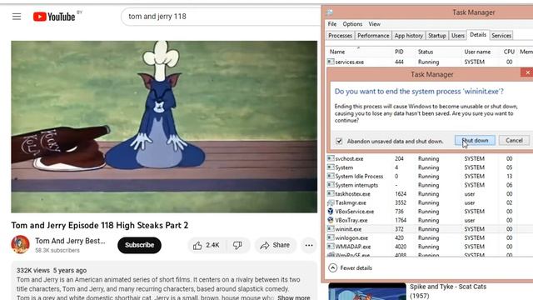This screenshot has width=533, height=300.
Task: Select the services.exe process row
Action: click(x=430, y=62)
